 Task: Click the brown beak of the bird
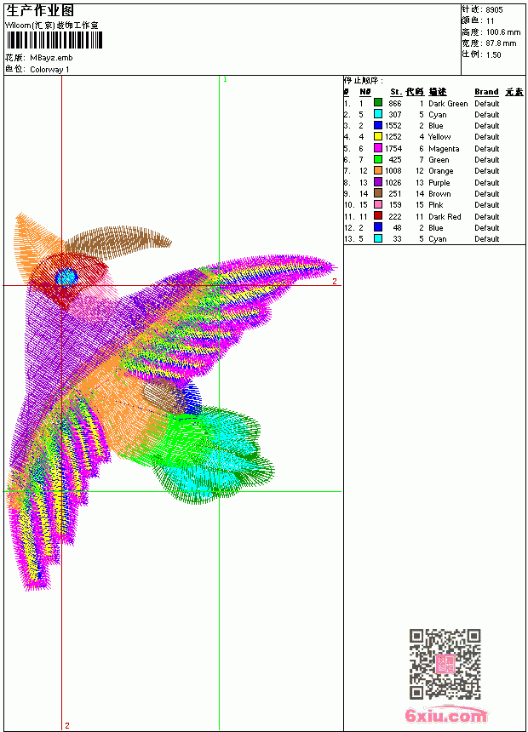118,242
